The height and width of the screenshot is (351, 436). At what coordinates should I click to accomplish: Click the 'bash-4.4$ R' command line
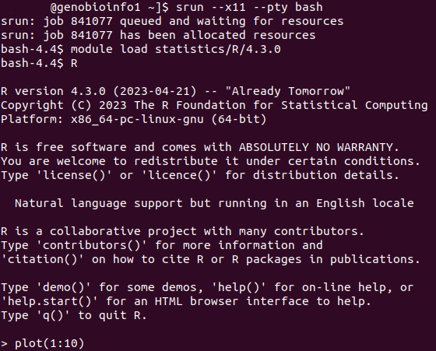[39, 63]
